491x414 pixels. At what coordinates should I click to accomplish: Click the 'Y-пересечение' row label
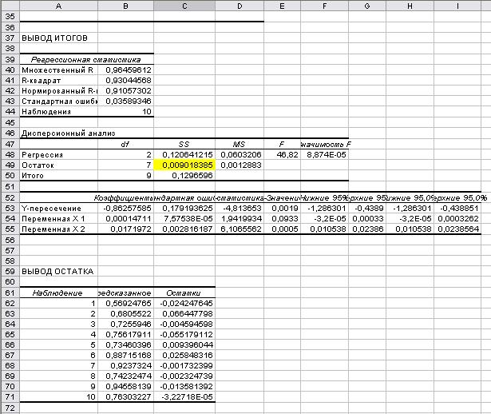[x=58, y=208]
